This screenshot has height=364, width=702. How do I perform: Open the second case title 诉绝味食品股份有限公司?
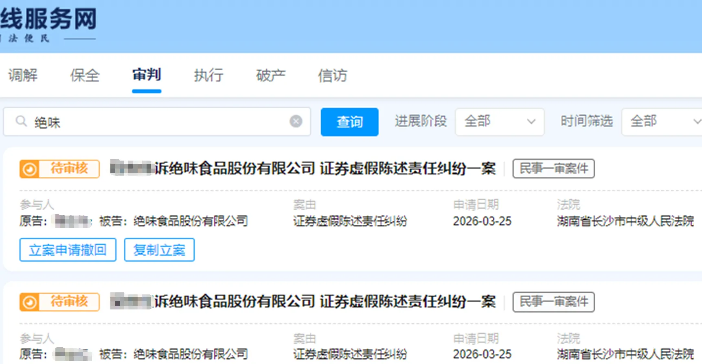(303, 302)
